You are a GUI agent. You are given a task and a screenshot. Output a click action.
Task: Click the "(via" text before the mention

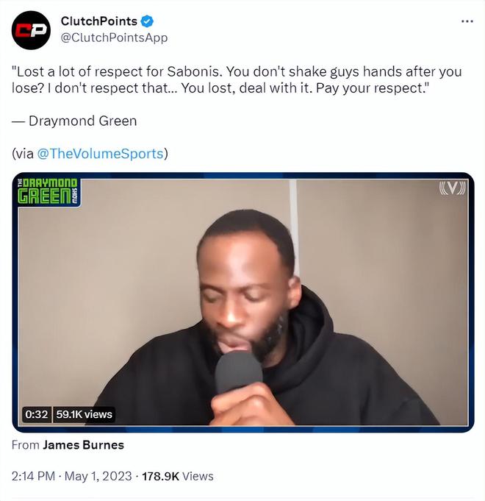click(23, 154)
